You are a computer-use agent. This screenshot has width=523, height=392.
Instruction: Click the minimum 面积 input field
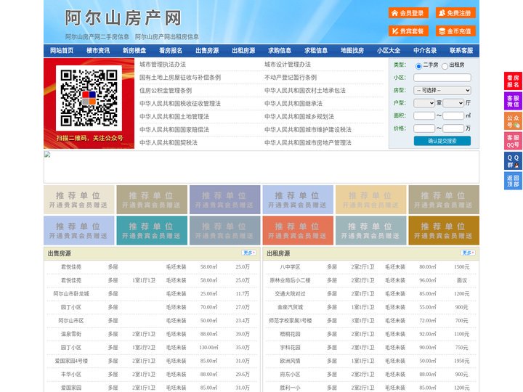click(x=424, y=115)
